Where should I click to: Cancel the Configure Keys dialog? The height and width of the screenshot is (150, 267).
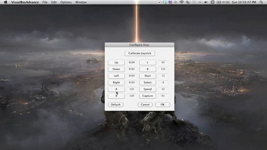pos(145,105)
